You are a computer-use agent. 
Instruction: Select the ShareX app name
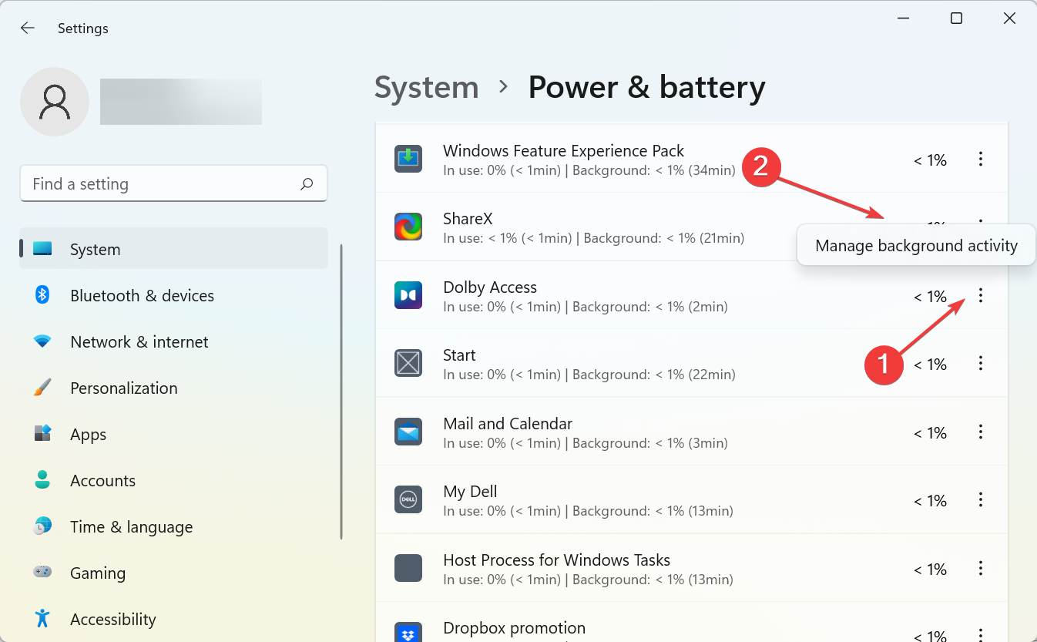pos(468,219)
